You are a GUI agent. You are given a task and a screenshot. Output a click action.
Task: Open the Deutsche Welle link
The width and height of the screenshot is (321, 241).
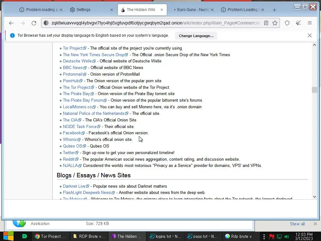click(x=79, y=61)
